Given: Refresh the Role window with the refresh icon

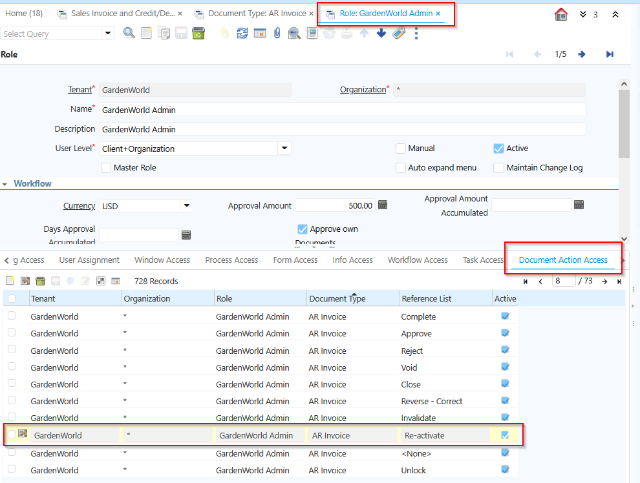Looking at the screenshot, I should coord(242,32).
